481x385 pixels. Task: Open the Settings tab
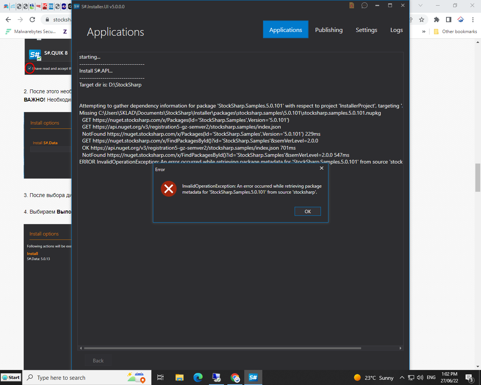366,30
